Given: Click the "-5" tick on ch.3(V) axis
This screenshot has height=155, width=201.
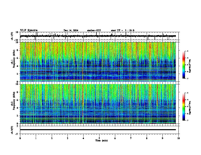Looking at the screenshot, I should pyautogui.click(x=17, y=134).
